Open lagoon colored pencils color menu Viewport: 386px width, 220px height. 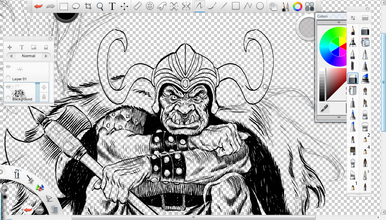[40, 187]
